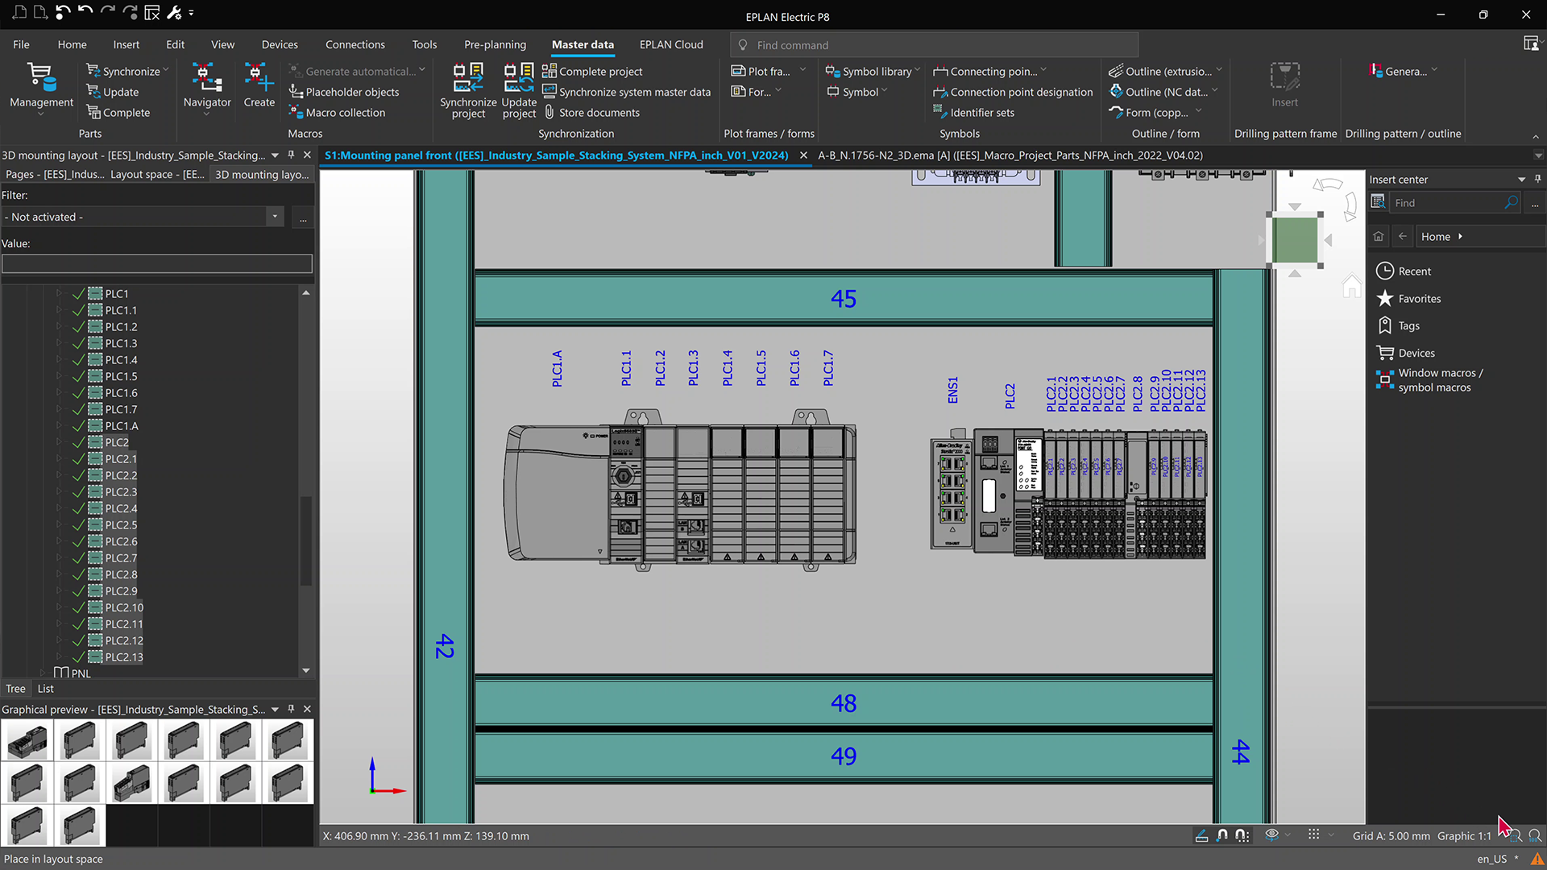Enable the PLC2.5 checkbox in the tree
Image resolution: width=1547 pixels, height=870 pixels.
point(78,524)
